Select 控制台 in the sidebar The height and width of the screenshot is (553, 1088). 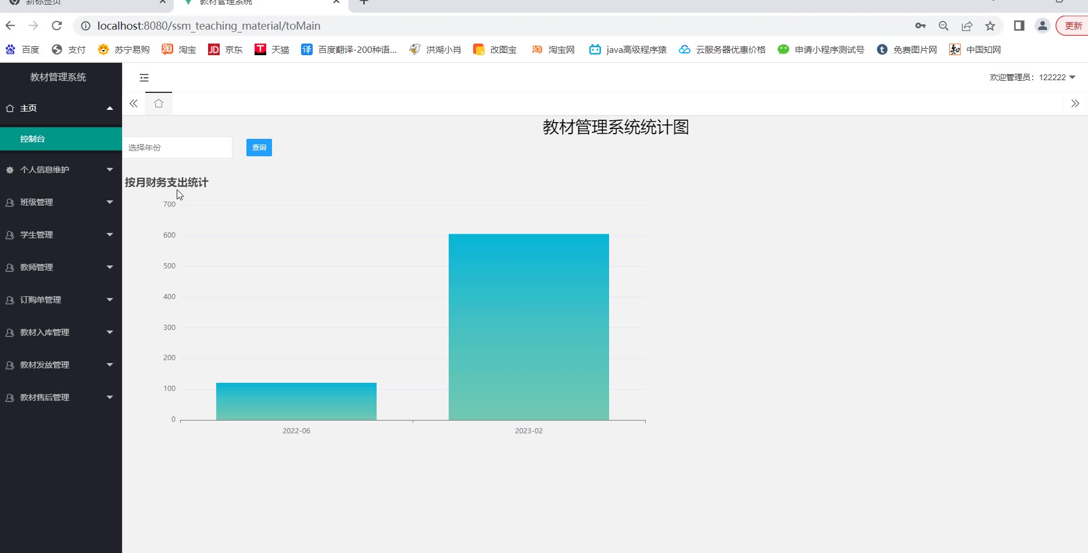click(x=33, y=139)
